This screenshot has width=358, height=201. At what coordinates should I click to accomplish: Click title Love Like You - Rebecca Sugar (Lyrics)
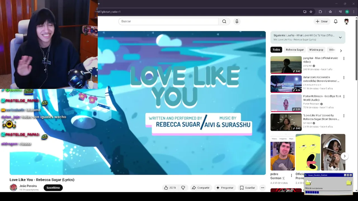pyautogui.click(x=42, y=180)
